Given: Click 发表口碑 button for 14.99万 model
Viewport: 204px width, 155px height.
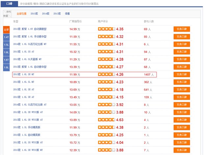Looking at the screenshot, I should 182,29.
